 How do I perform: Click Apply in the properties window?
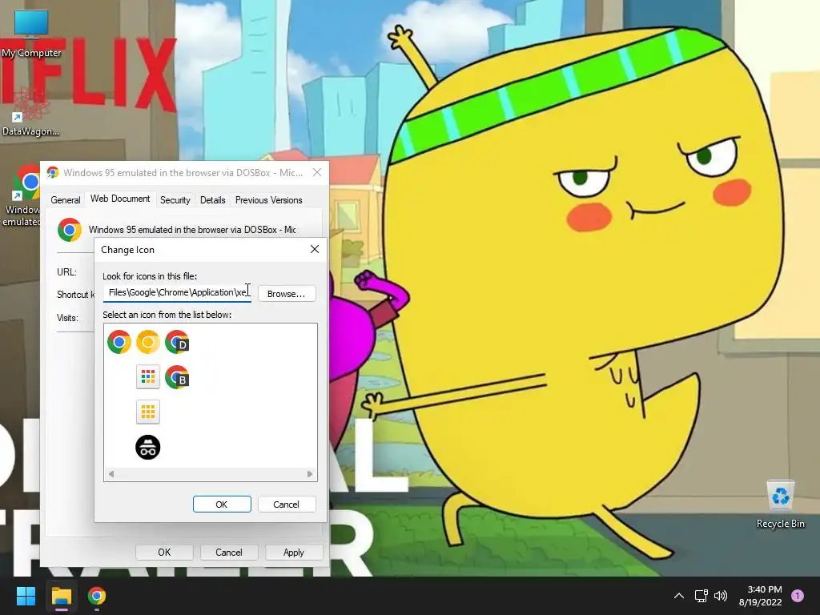[x=293, y=553]
